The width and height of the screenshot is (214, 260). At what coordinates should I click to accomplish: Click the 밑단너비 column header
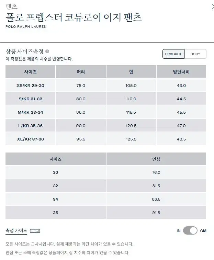point(181,72)
